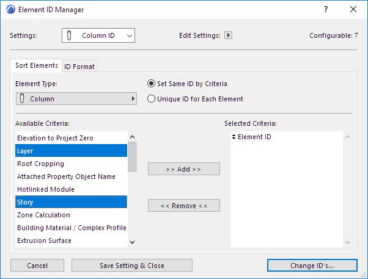
Task: Click Change ID's button
Action: click(x=312, y=265)
